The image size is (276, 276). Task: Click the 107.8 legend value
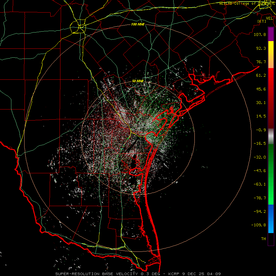pos(260,34)
